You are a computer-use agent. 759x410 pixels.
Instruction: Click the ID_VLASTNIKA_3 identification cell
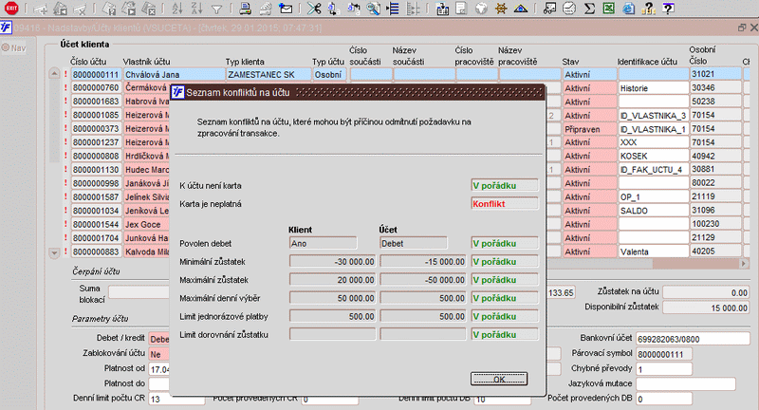click(x=653, y=115)
